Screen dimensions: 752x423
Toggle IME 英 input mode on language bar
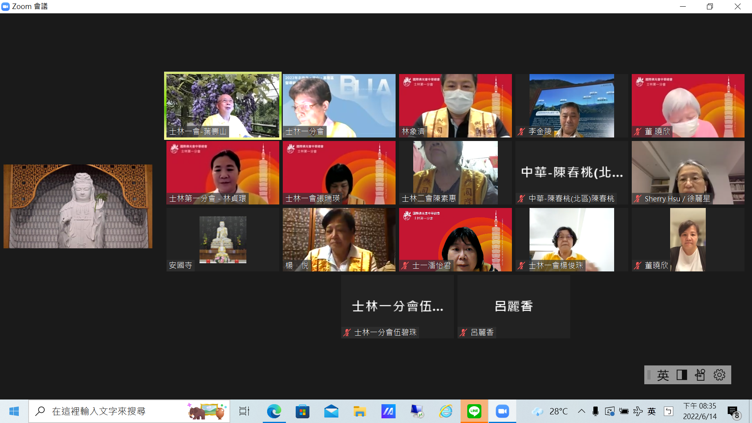coord(663,375)
